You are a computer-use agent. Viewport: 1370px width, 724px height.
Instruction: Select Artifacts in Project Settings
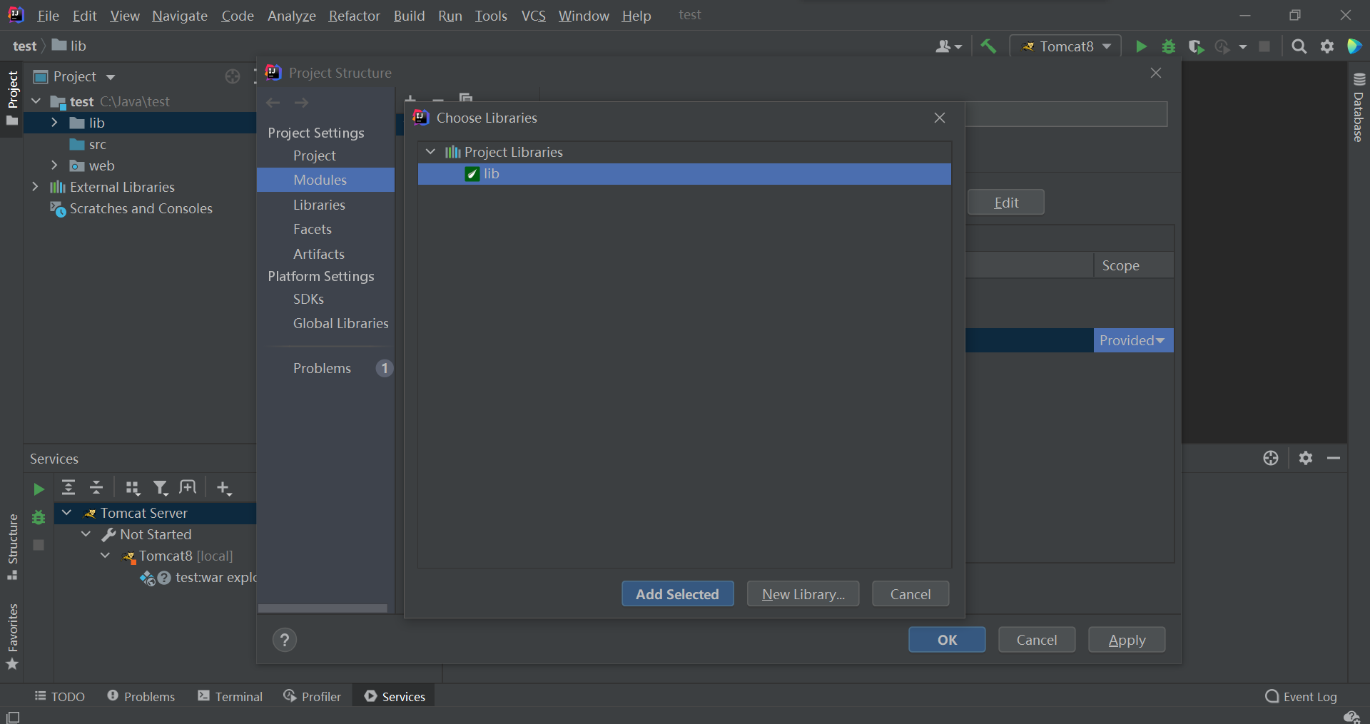[x=318, y=254]
